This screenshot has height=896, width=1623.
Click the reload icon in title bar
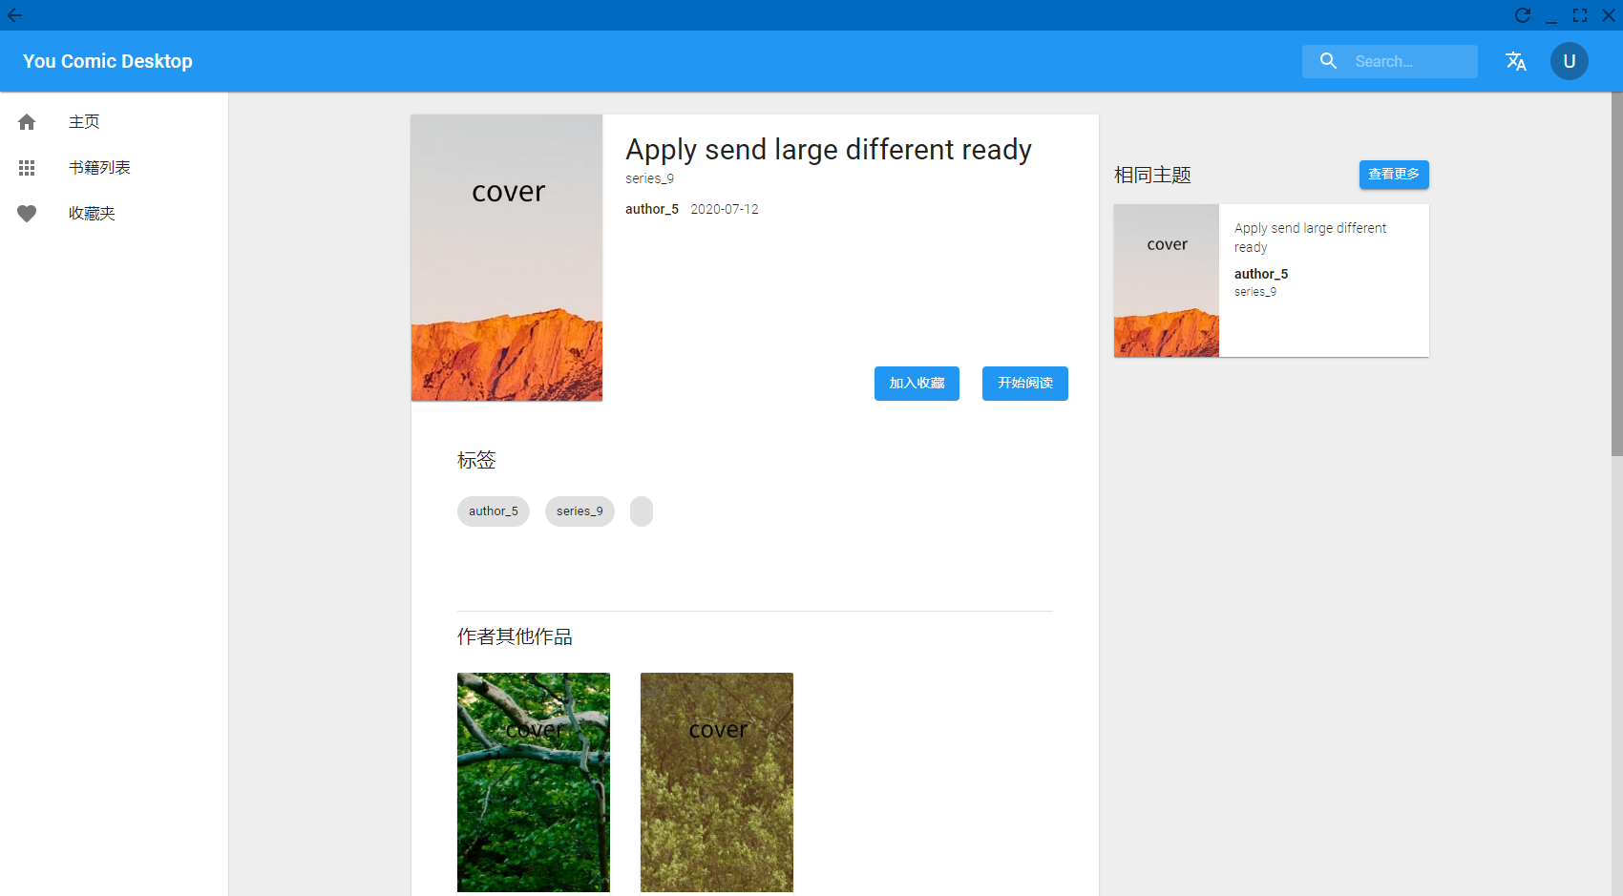click(1523, 15)
